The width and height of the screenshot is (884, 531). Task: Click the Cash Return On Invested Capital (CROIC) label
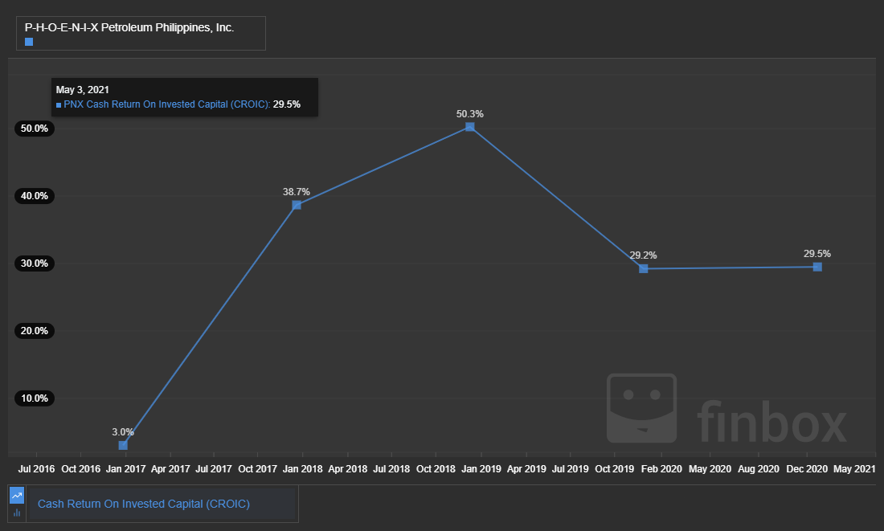click(x=144, y=504)
